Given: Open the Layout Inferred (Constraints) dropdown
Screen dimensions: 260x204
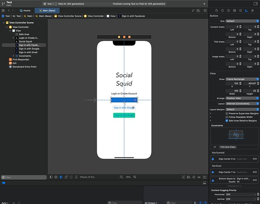Looking at the screenshot, I should (x=242, y=104).
